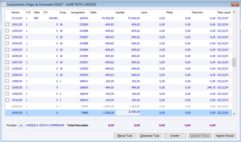Select checkbox of lançamento 233087

[7, 37]
